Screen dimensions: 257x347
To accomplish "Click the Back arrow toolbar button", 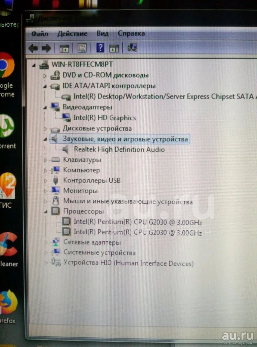I will click(33, 48).
